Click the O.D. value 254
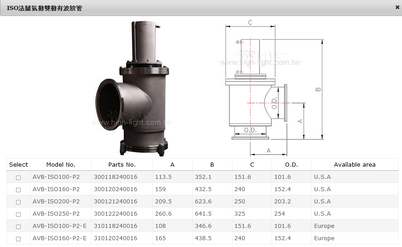Screen dimensions: 402x247 pyautogui.click(x=280, y=213)
